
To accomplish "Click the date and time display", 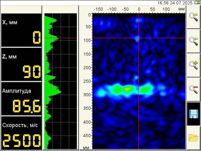I will pos(175,3).
